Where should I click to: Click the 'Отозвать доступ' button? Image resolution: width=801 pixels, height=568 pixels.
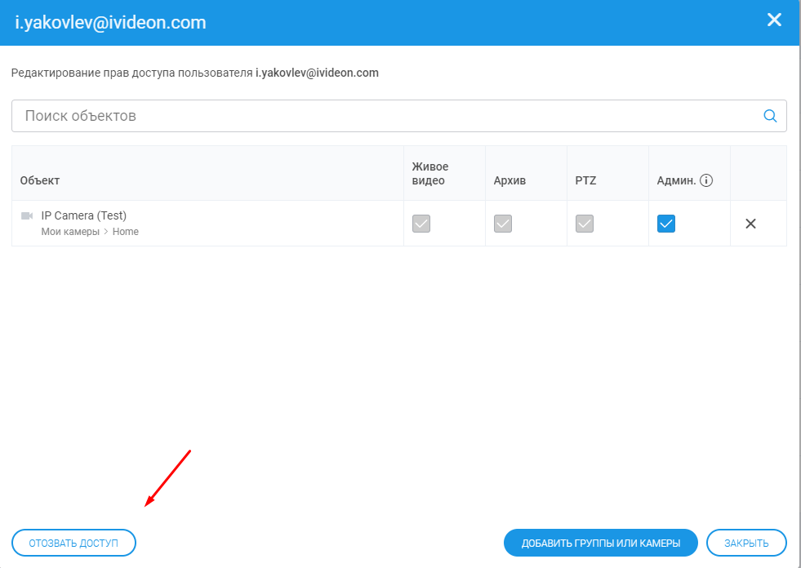73,543
